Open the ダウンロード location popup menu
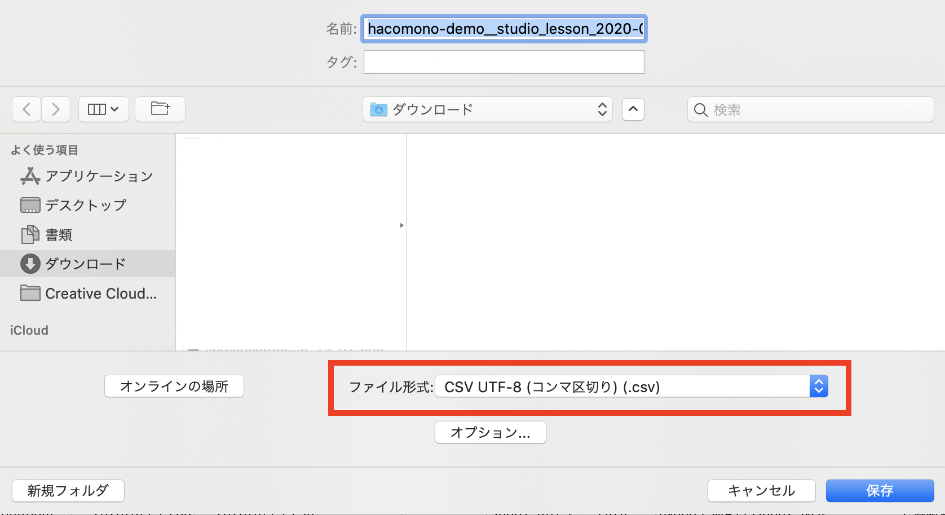 [x=488, y=109]
